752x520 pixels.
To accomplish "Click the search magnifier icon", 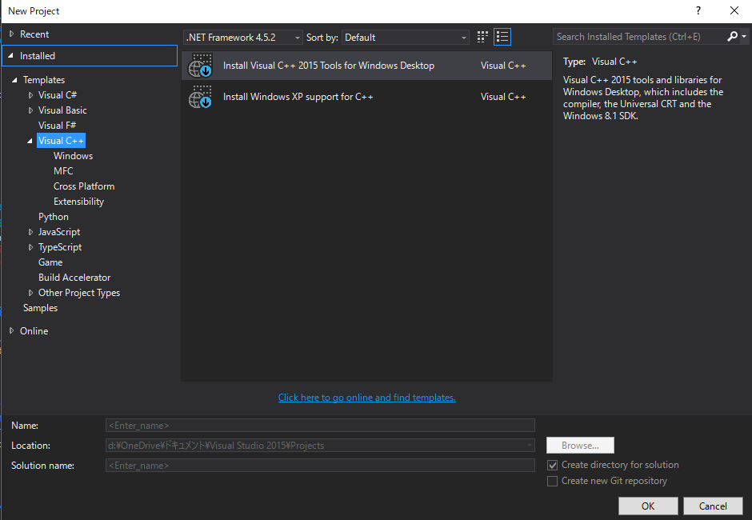I will [732, 37].
